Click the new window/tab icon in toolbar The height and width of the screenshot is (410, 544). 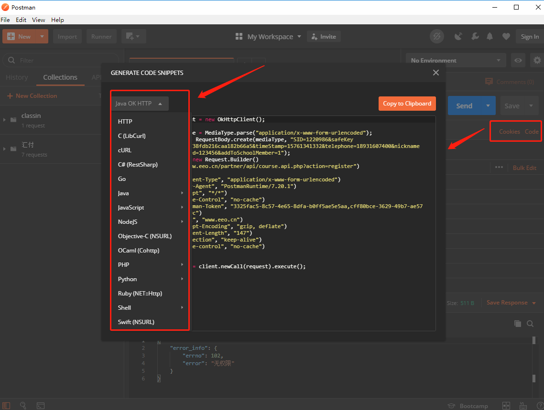(x=133, y=36)
